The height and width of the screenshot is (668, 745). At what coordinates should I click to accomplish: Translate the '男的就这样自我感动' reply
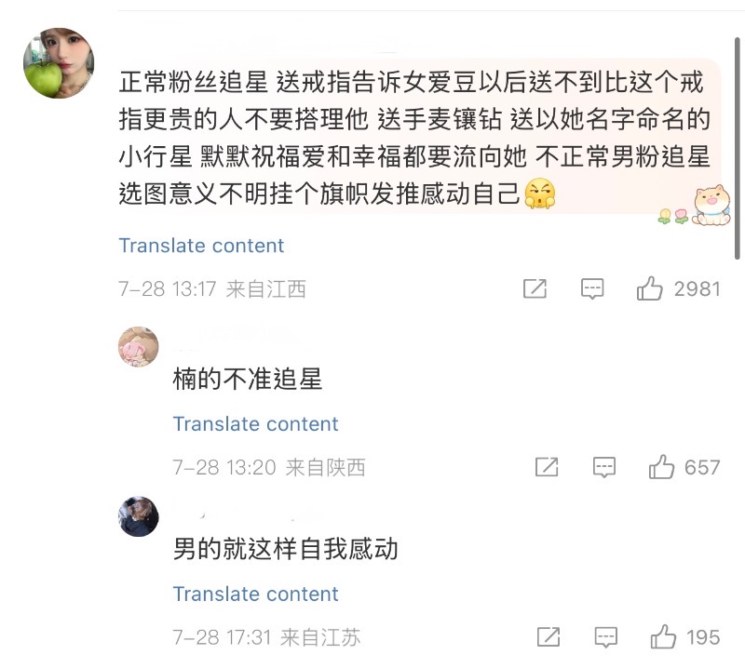255,595
